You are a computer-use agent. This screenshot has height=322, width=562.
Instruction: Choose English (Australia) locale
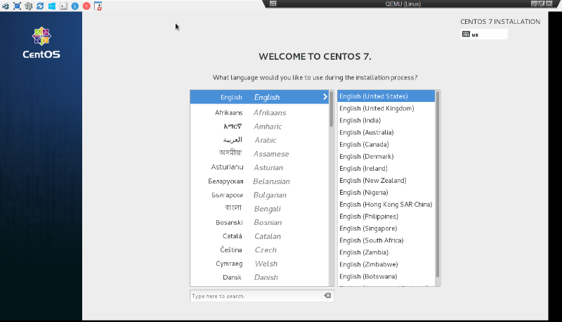point(386,132)
